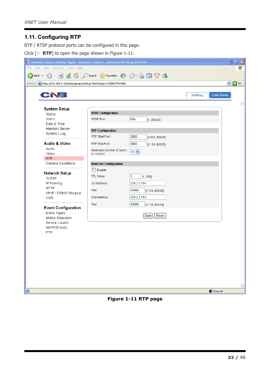
Task: Open the Tools menu
Action: tap(70, 68)
